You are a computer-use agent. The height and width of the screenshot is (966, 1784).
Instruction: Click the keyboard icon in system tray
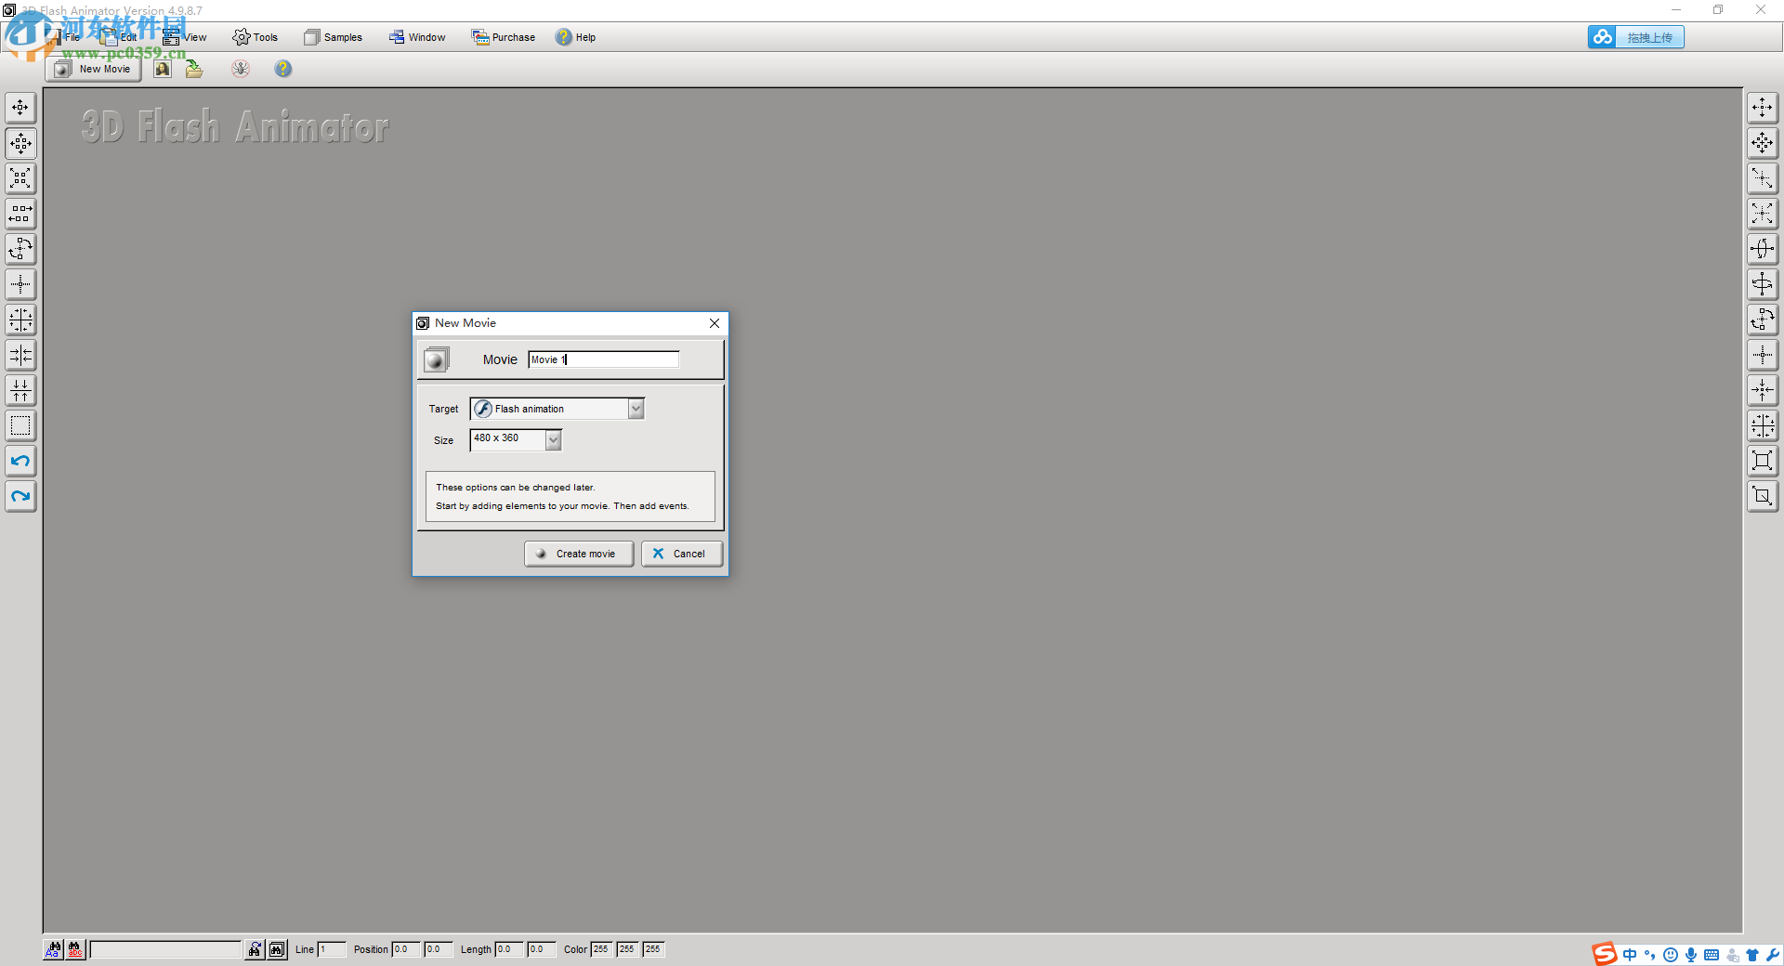(x=1712, y=955)
